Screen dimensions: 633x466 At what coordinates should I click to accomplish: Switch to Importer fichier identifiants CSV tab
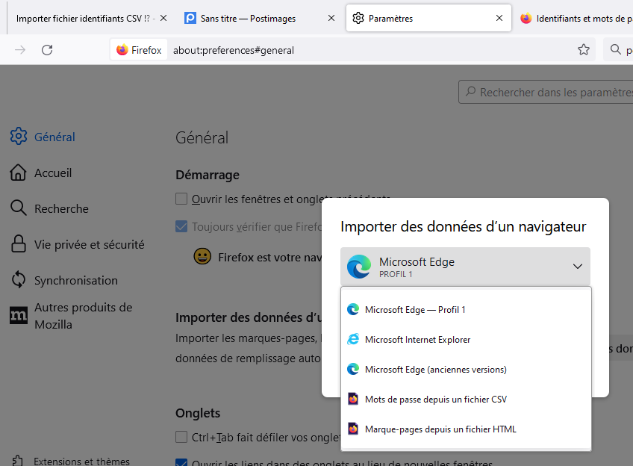89,18
